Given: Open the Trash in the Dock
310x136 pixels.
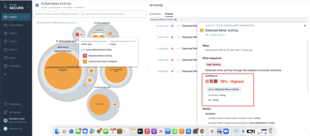Looking at the screenshot, I should 271,131.
